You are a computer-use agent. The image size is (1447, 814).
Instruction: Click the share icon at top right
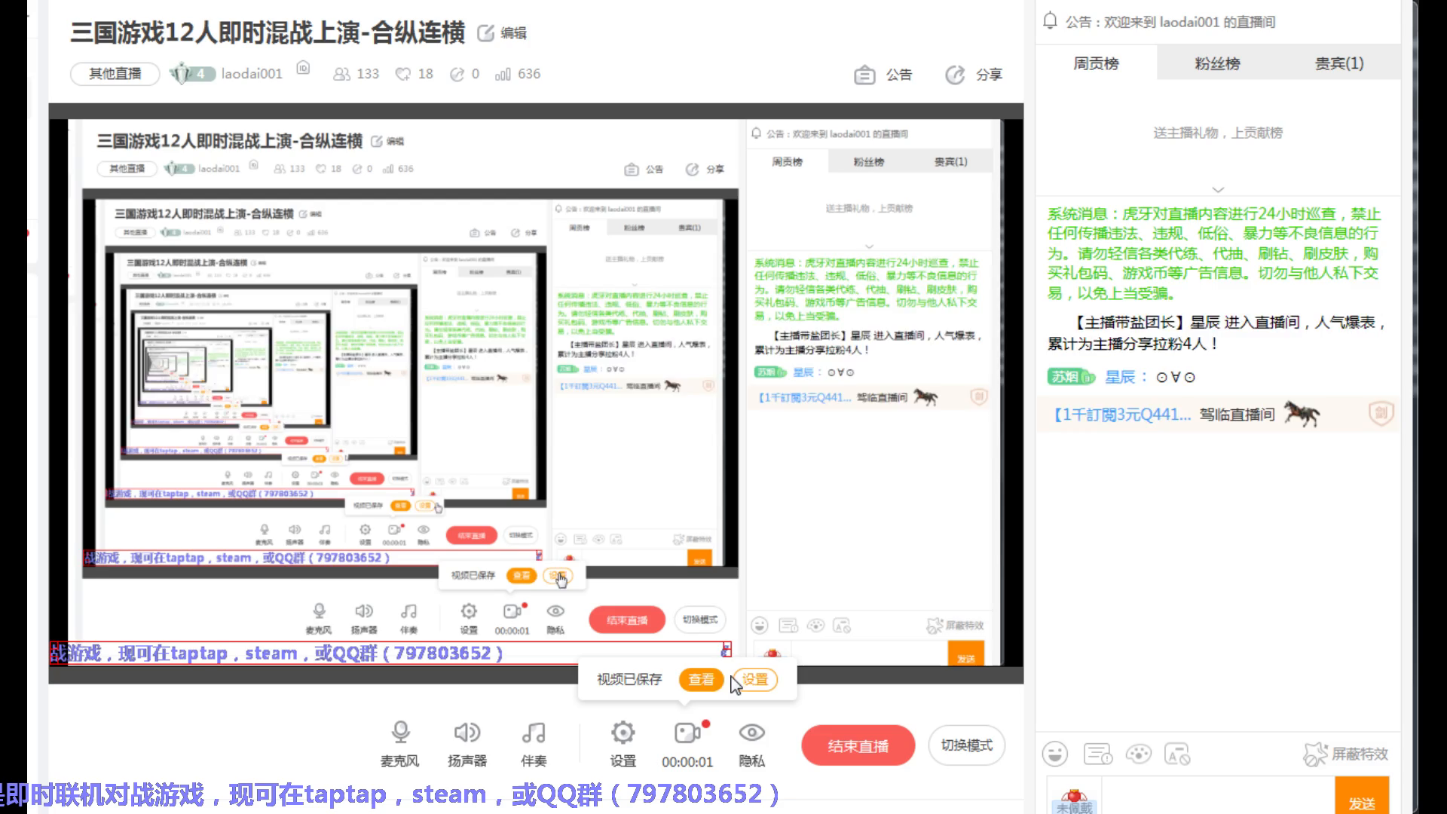click(x=954, y=74)
